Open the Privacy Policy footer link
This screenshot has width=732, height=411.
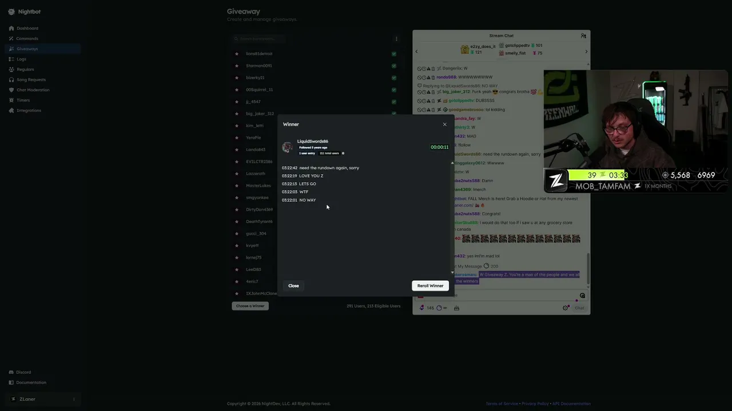pyautogui.click(x=535, y=404)
